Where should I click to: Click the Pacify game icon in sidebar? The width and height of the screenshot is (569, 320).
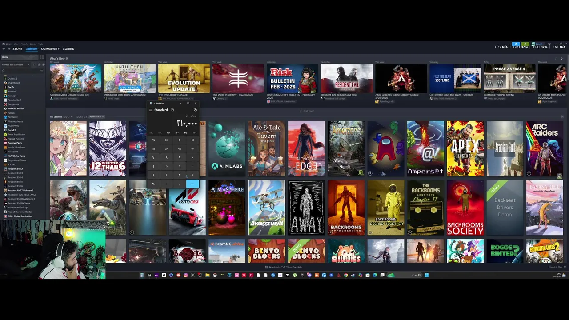click(5, 87)
